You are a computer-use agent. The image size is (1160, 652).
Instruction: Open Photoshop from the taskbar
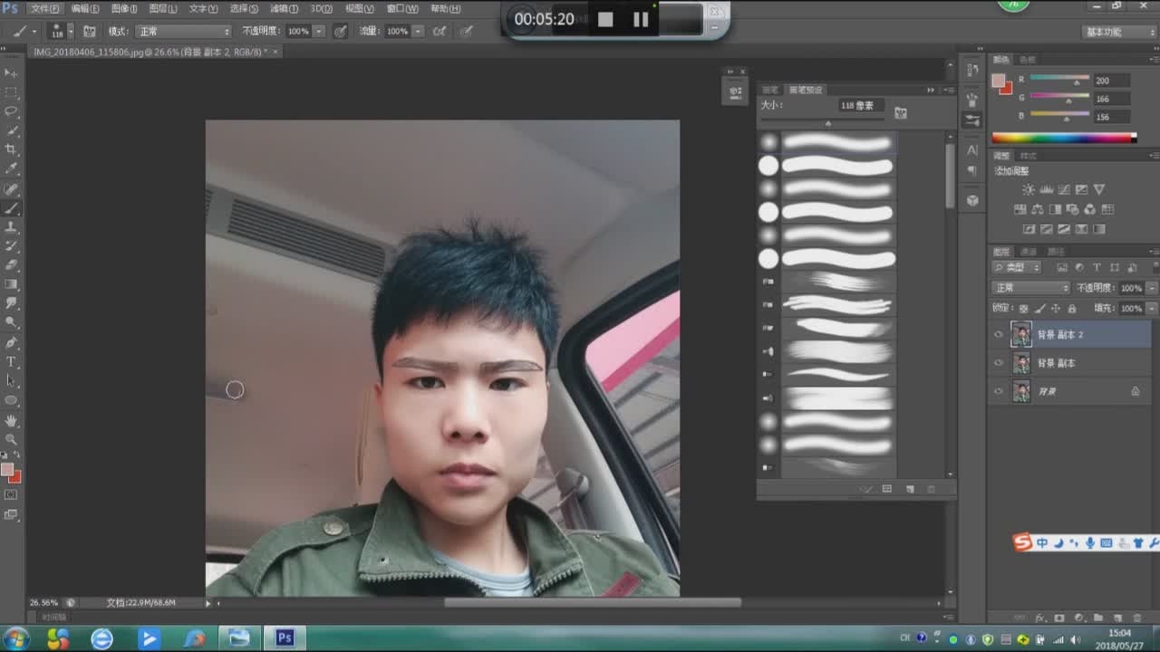[285, 638]
